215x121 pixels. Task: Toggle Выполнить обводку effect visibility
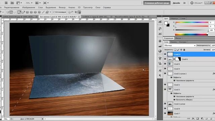[174, 100]
